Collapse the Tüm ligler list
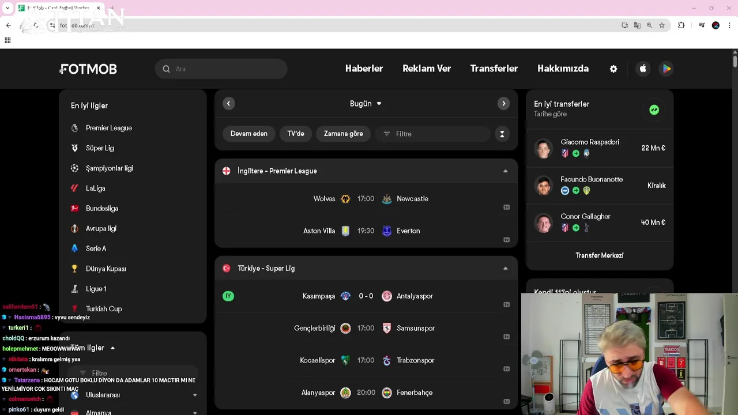This screenshot has width=738, height=415. point(112,348)
